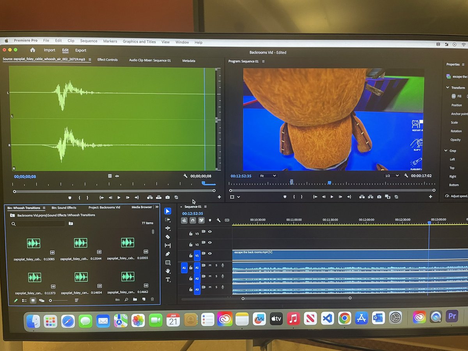Open Timeline Display Settings wrench icon
Screen dimensions: 468x351
[218, 220]
